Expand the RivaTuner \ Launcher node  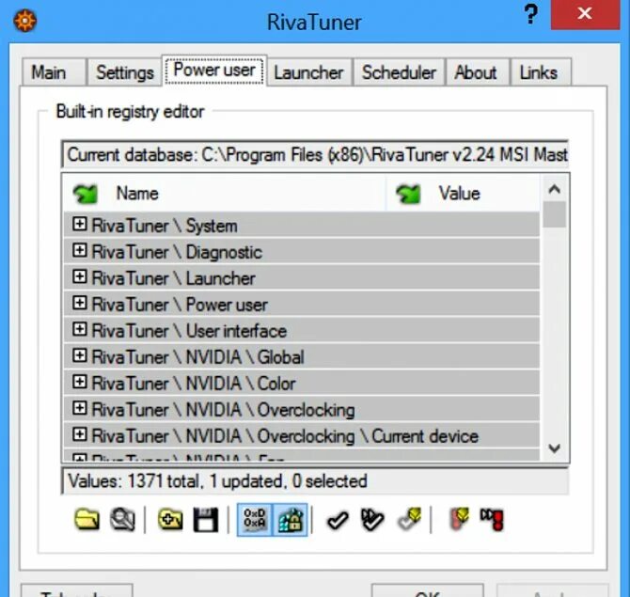(x=80, y=276)
